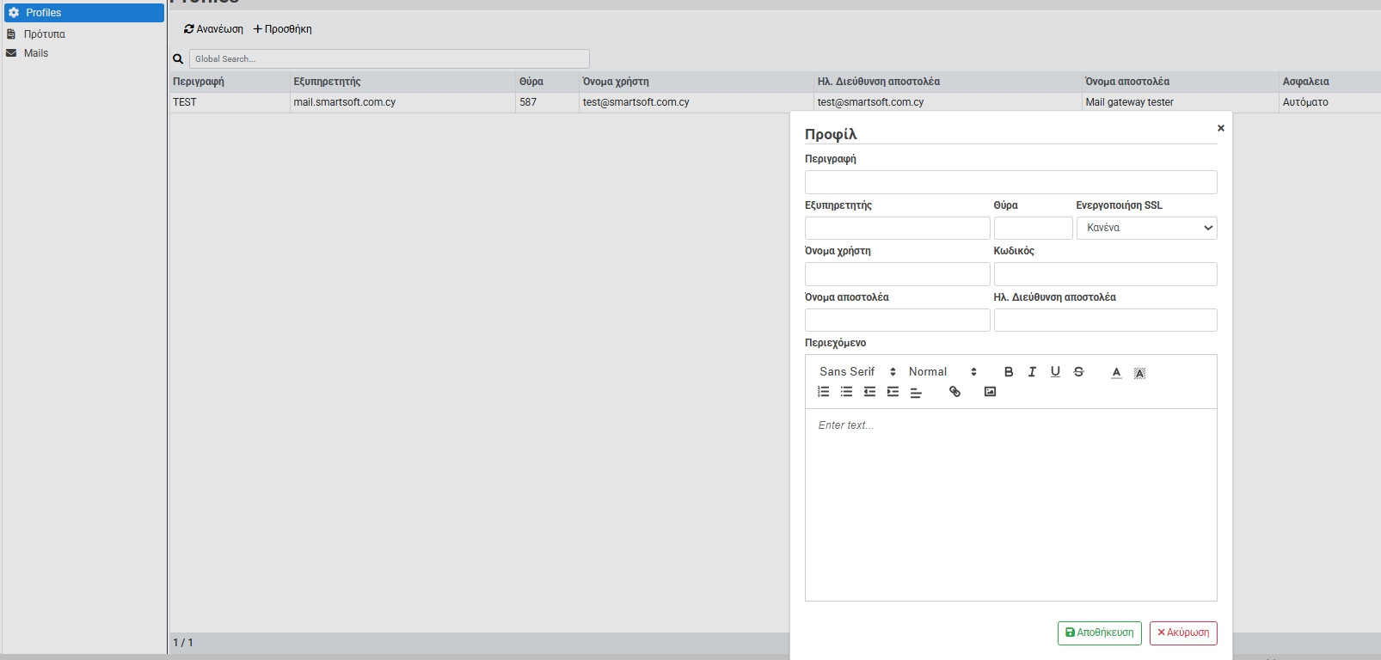This screenshot has height=660, width=1381.
Task: Click the mail.smartsoft.com.cy cell
Action: (402, 102)
